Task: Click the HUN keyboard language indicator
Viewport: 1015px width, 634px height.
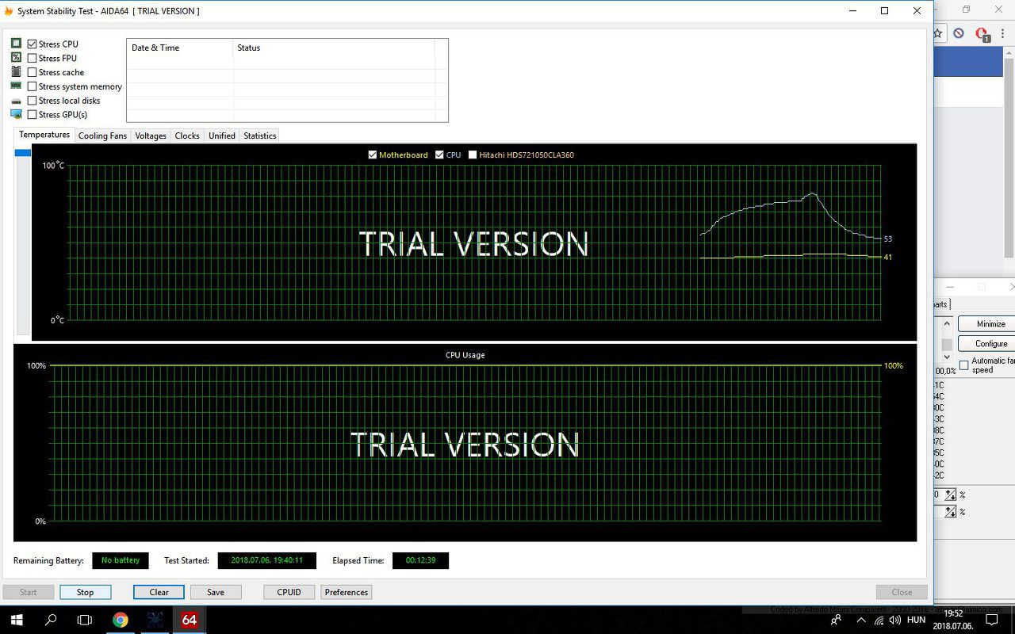Action: click(917, 620)
